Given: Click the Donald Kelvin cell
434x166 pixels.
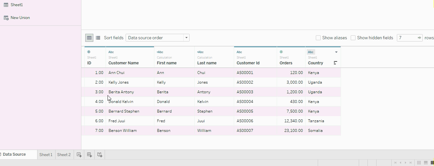Looking at the screenshot, I should [x=130, y=102].
